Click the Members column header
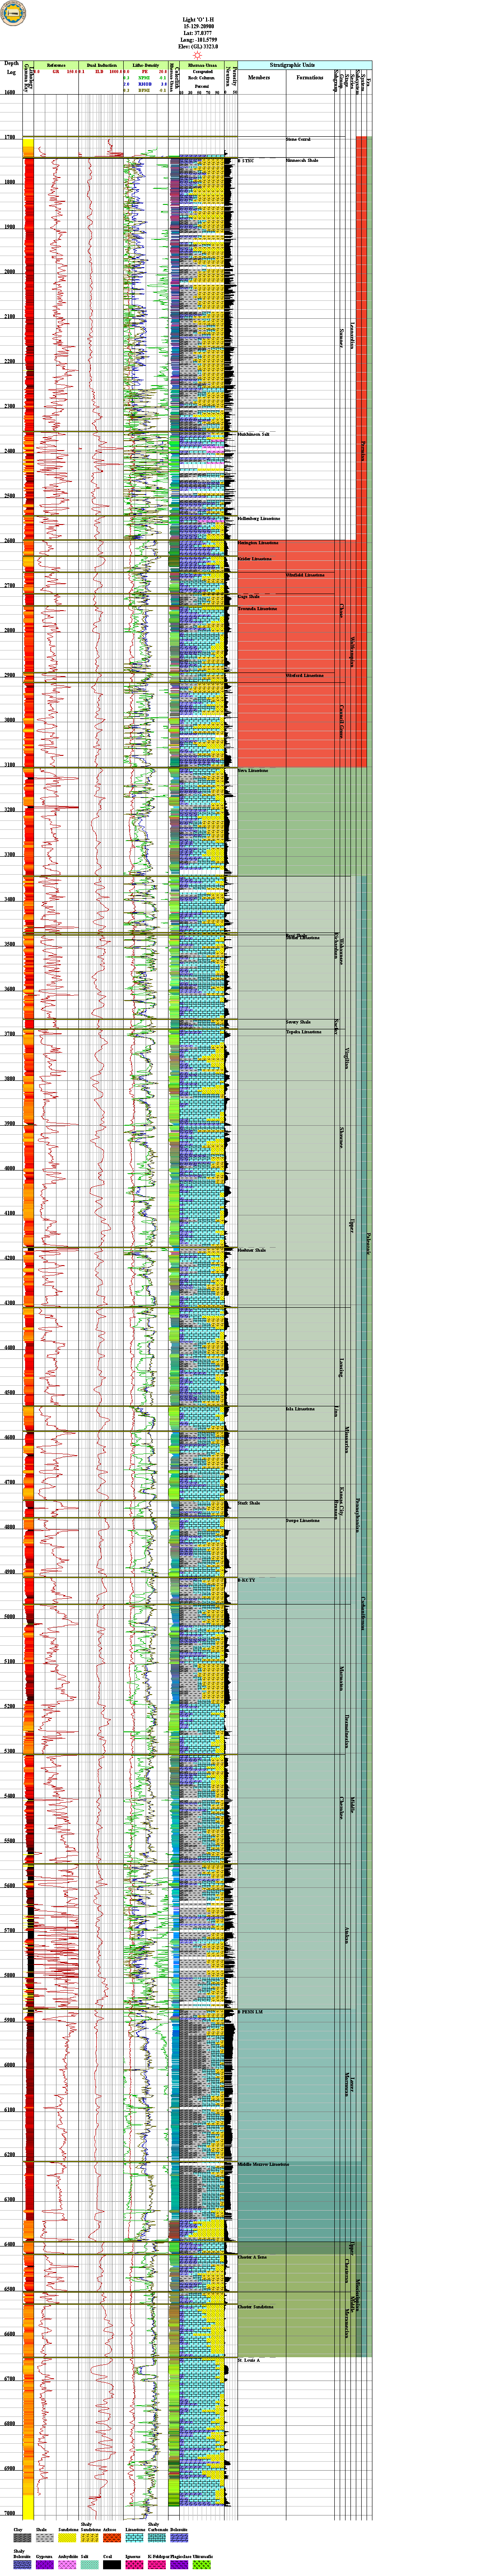484x2576 pixels. pyautogui.click(x=259, y=77)
